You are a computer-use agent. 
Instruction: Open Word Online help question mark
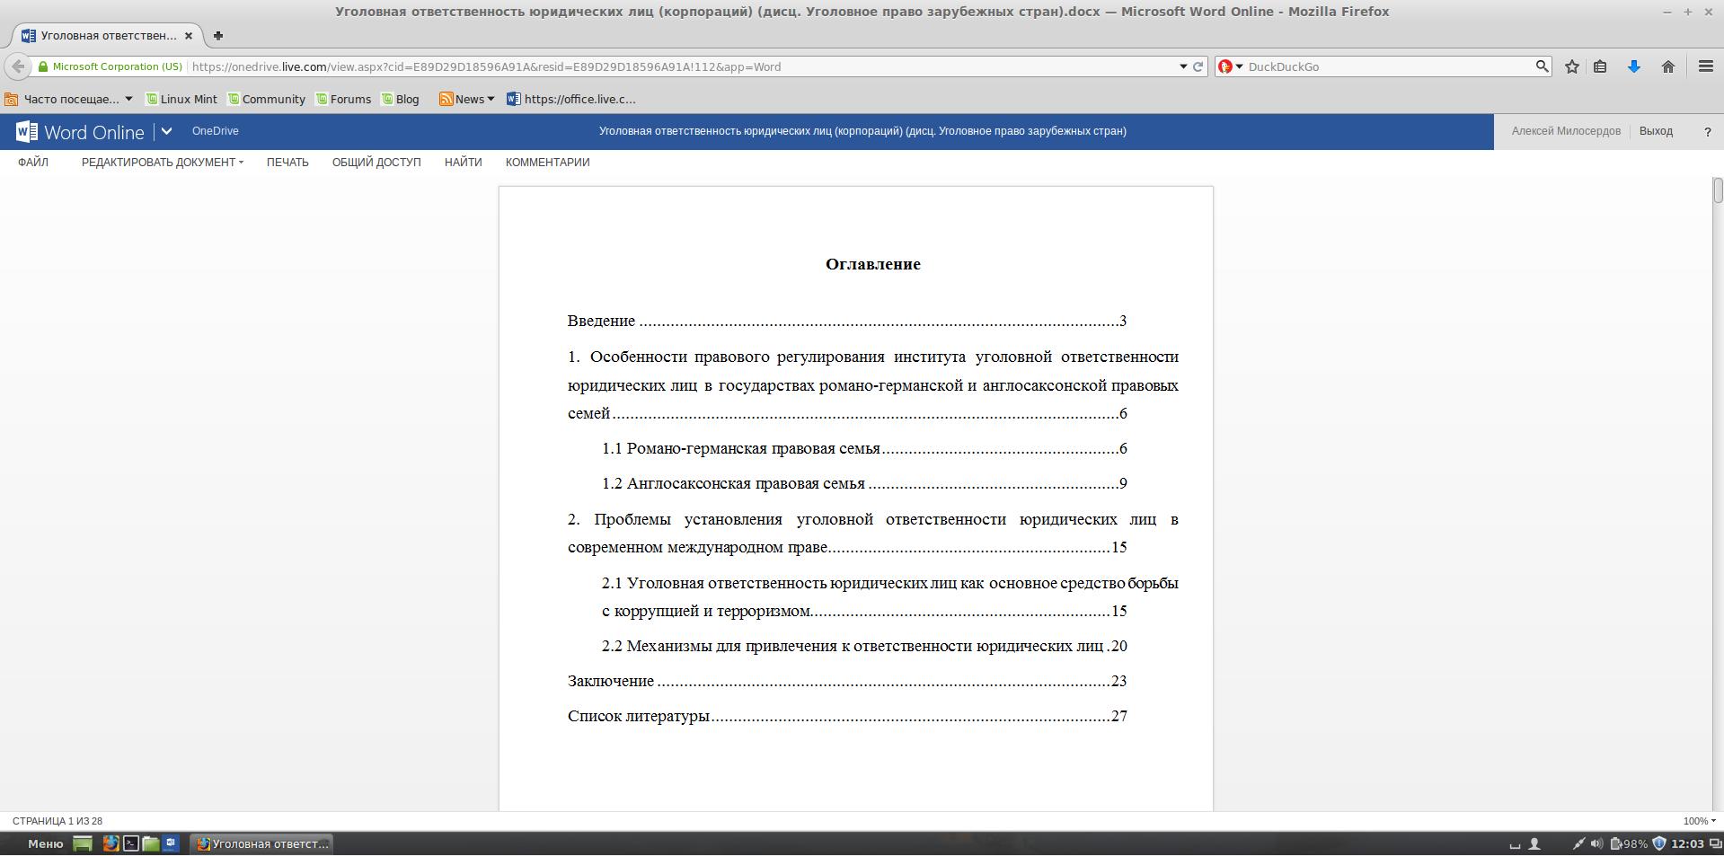1707,132
